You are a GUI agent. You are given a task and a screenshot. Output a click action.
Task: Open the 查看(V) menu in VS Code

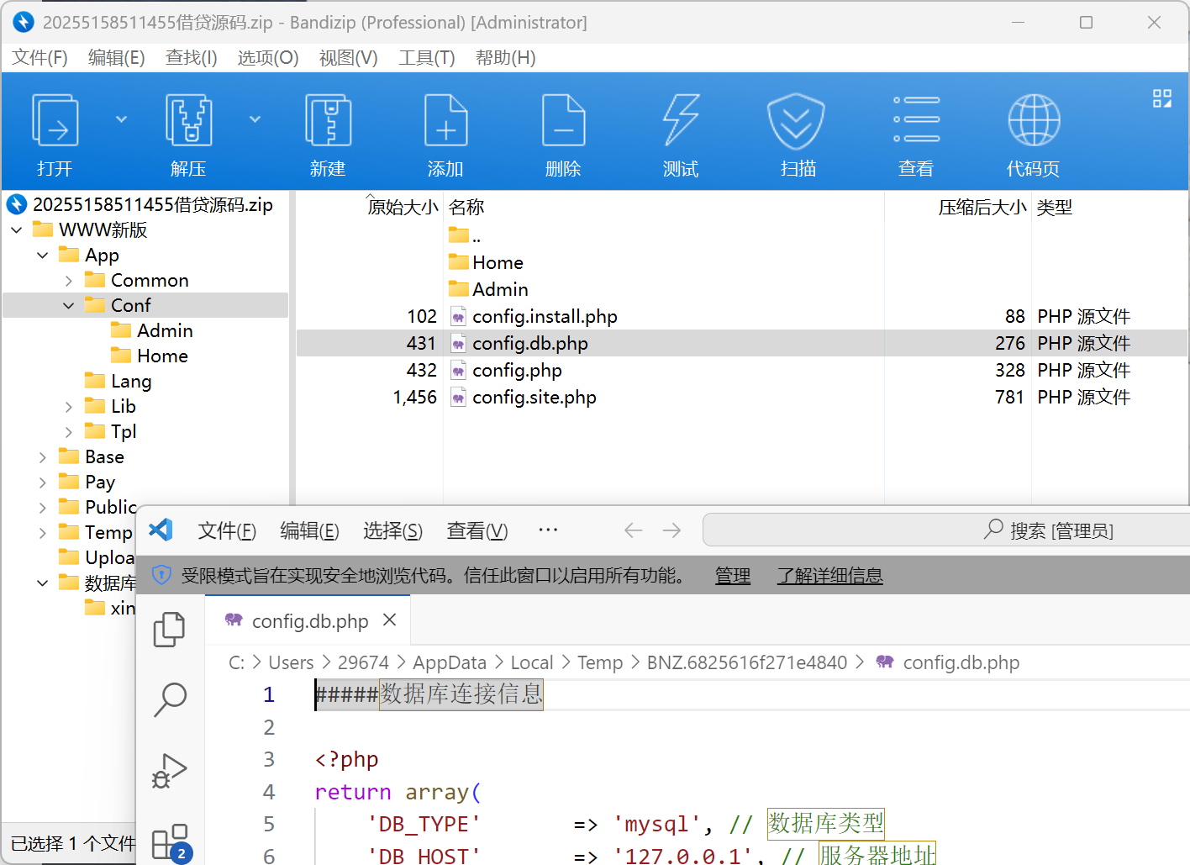tap(477, 530)
